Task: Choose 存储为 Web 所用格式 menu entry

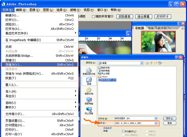Action: (40, 73)
